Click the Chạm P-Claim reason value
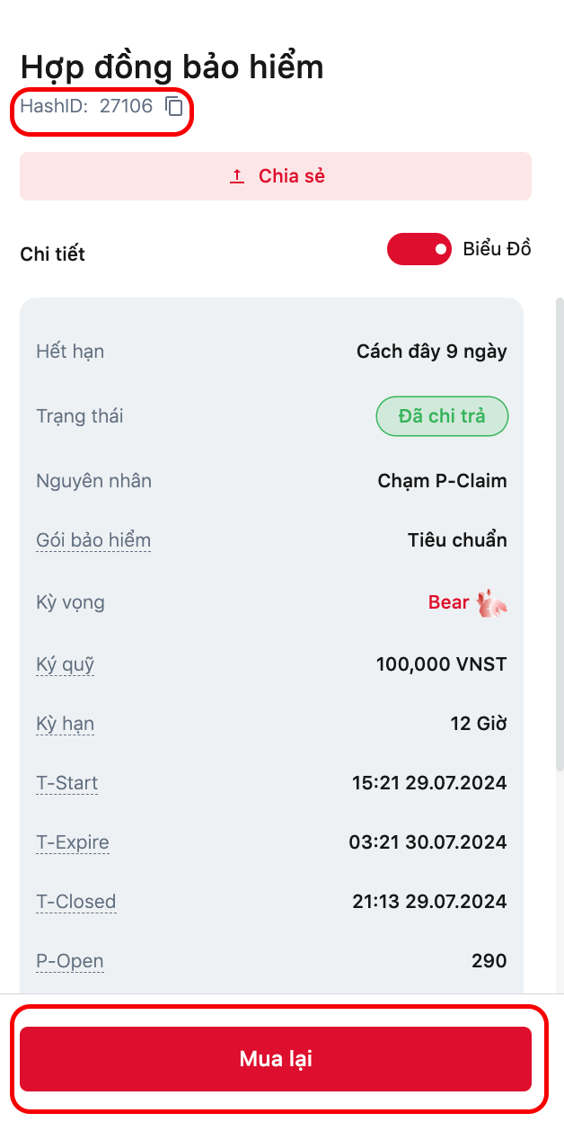 442,481
